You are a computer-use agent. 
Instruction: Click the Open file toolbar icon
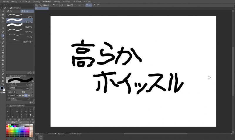[45, 5]
